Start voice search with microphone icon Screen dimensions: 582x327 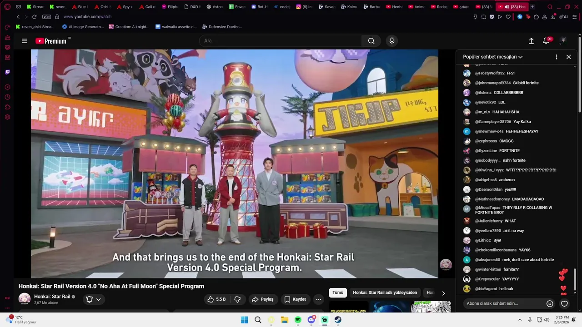point(392,41)
